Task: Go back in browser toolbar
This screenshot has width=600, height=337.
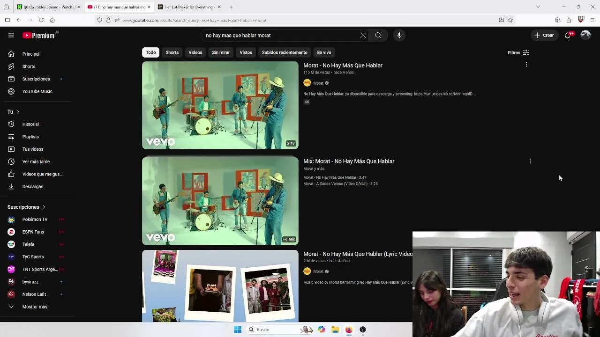Action: point(18,20)
